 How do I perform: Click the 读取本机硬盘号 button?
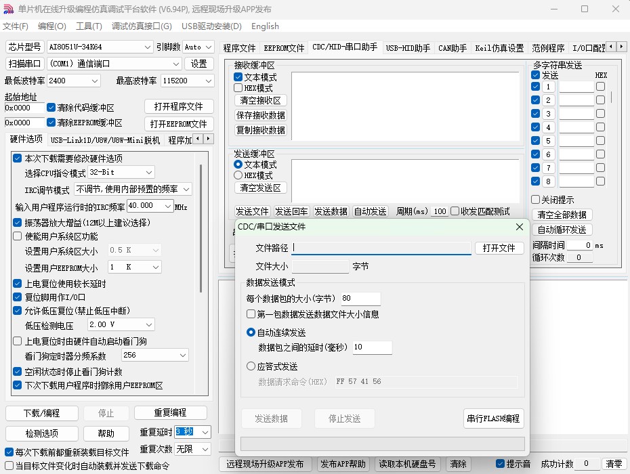point(407,465)
